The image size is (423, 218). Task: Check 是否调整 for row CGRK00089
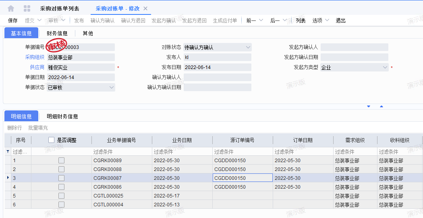point(62,161)
